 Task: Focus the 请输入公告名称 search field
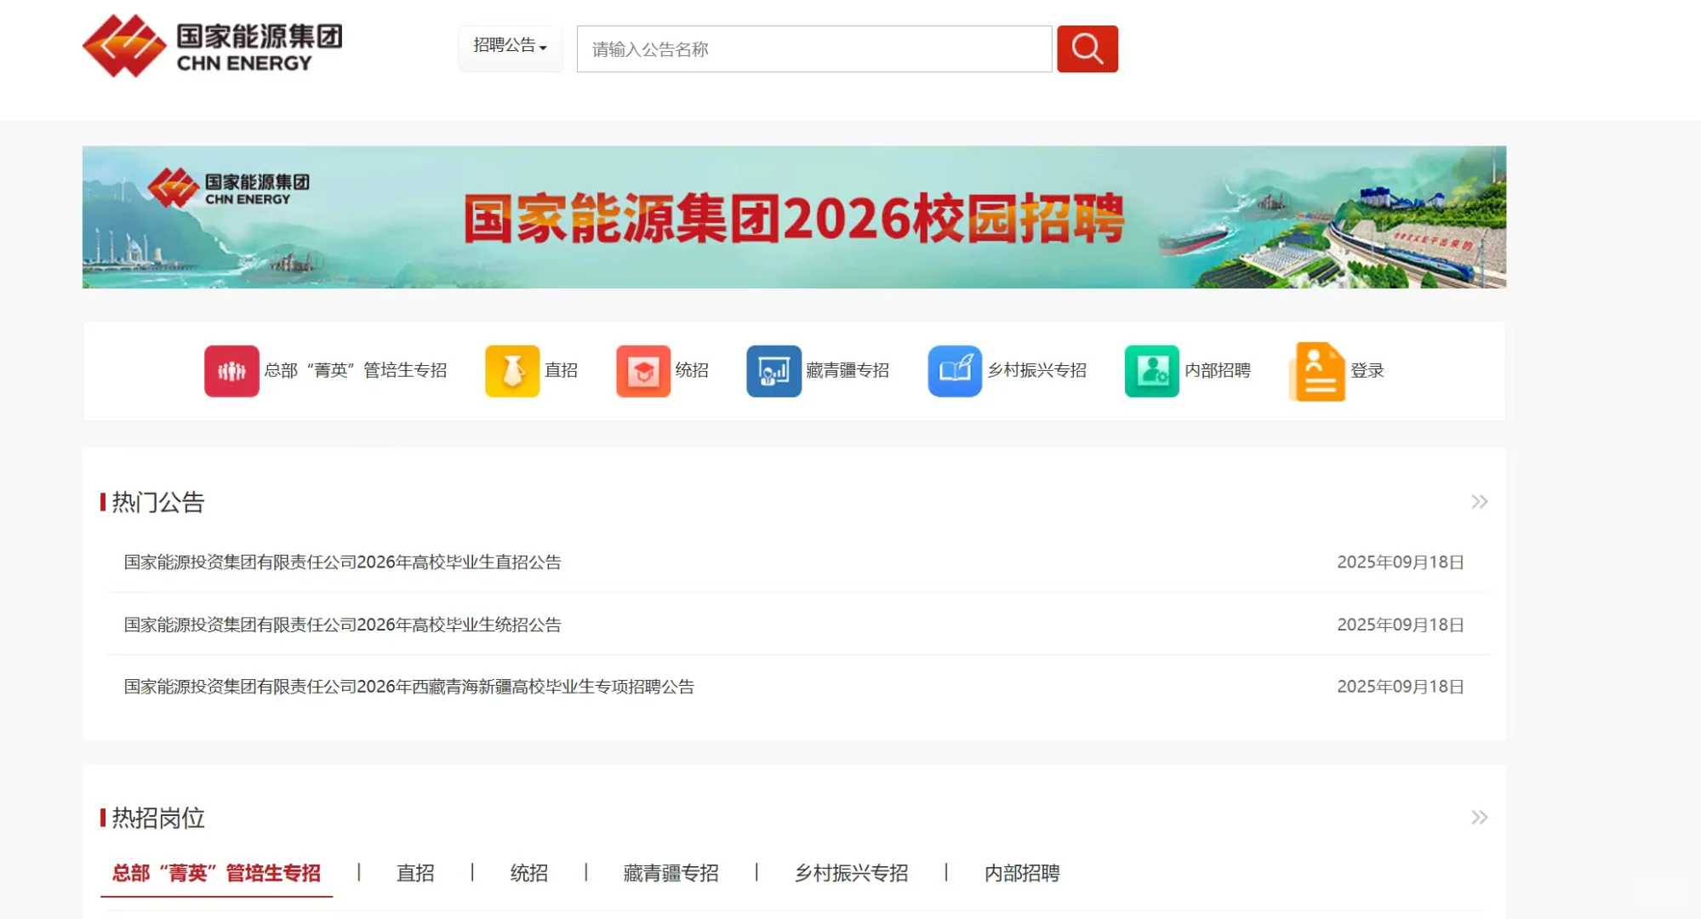(x=813, y=49)
